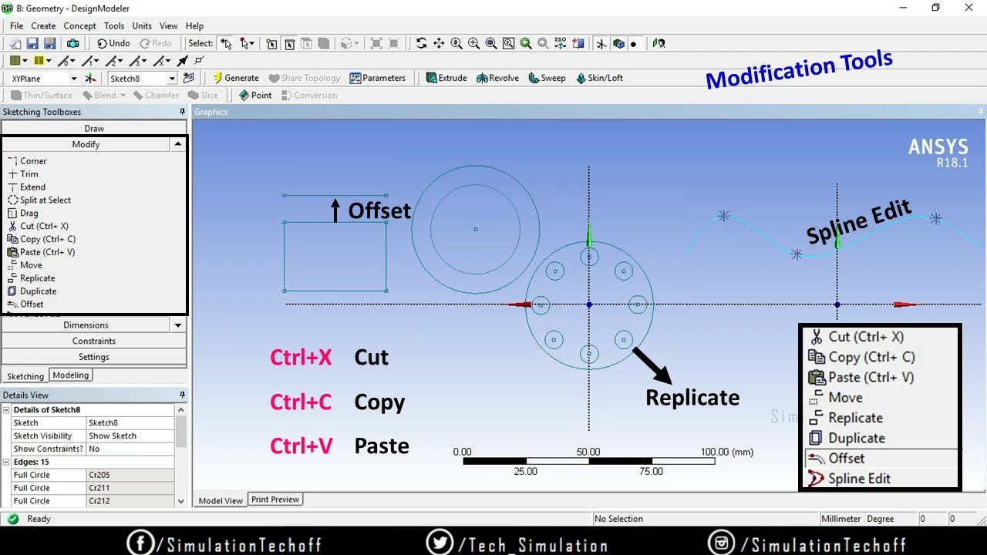
Task: Open the Constraints toolbox header
Action: 94,341
